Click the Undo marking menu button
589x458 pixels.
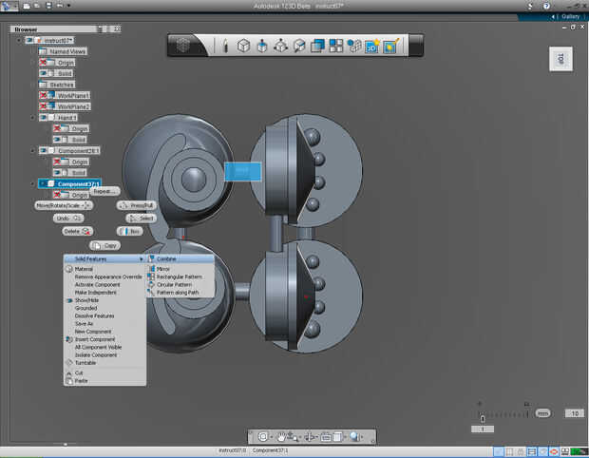click(x=68, y=219)
